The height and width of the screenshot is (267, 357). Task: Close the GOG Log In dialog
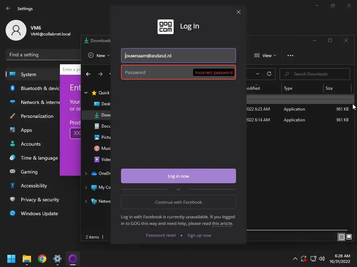tap(238, 12)
